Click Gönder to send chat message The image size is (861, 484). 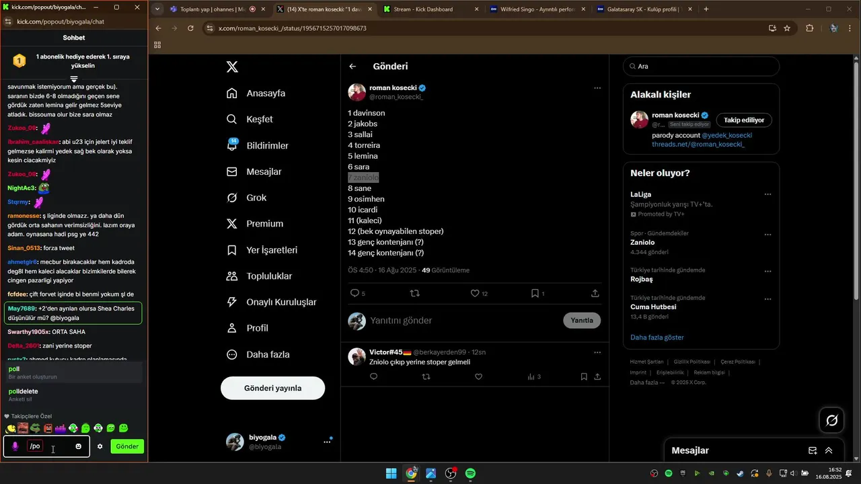coord(127,446)
